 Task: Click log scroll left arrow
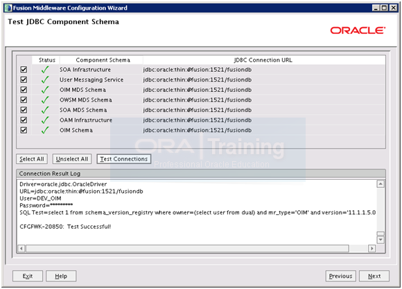coord(21,248)
